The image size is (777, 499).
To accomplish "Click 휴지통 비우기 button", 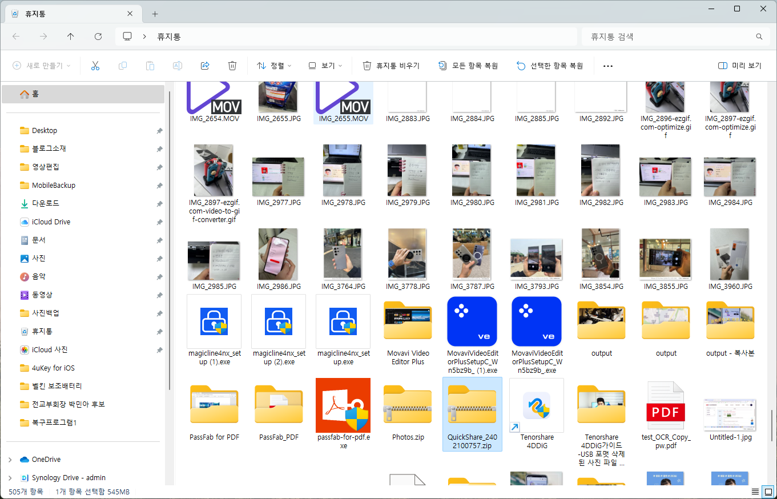I will pyautogui.click(x=391, y=66).
